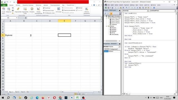
Task: Collapse Microsoft Excel Objects folder
Action: 107,18
